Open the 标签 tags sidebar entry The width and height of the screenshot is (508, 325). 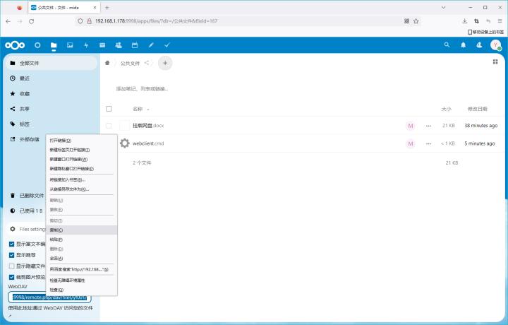[x=52, y=124]
